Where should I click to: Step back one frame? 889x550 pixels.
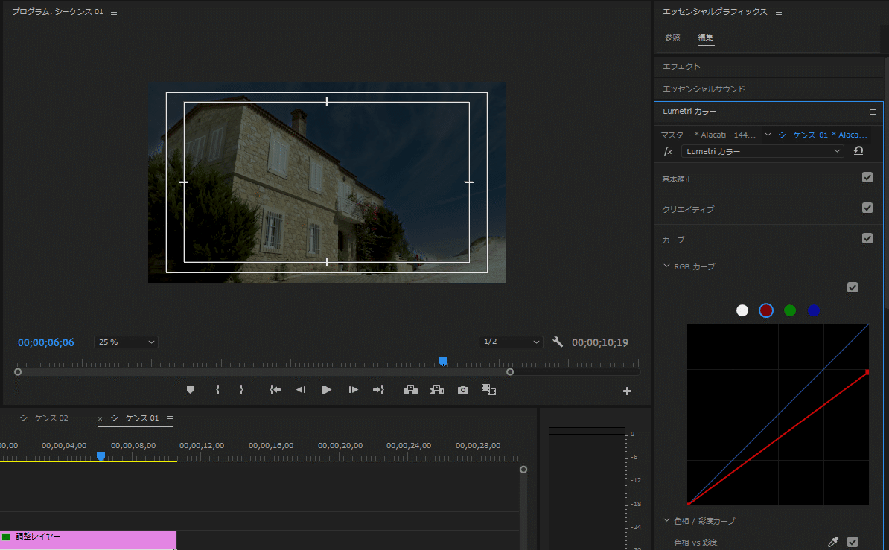click(x=301, y=390)
